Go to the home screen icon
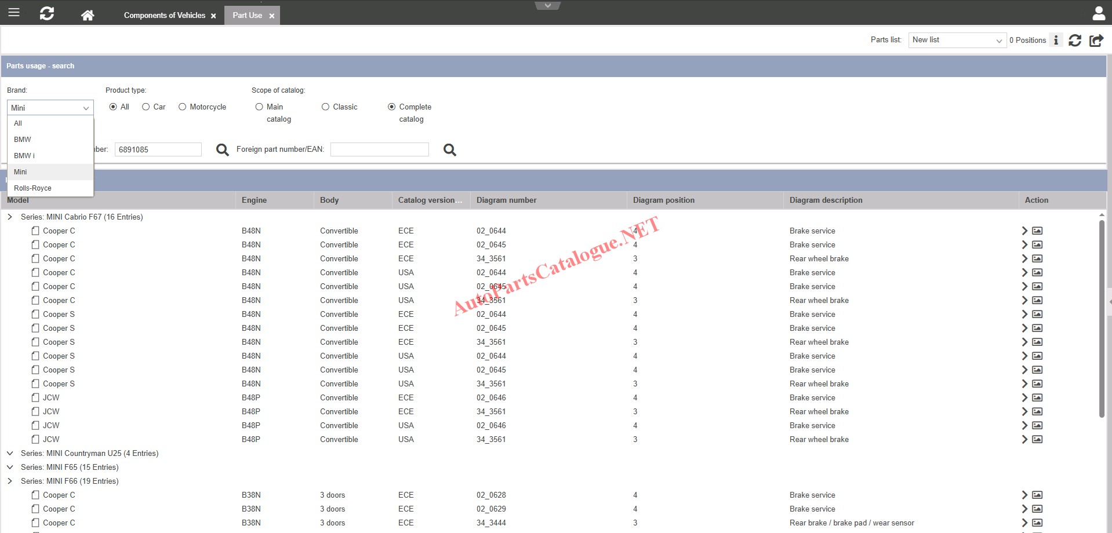The width and height of the screenshot is (1112, 533). pyautogui.click(x=88, y=15)
